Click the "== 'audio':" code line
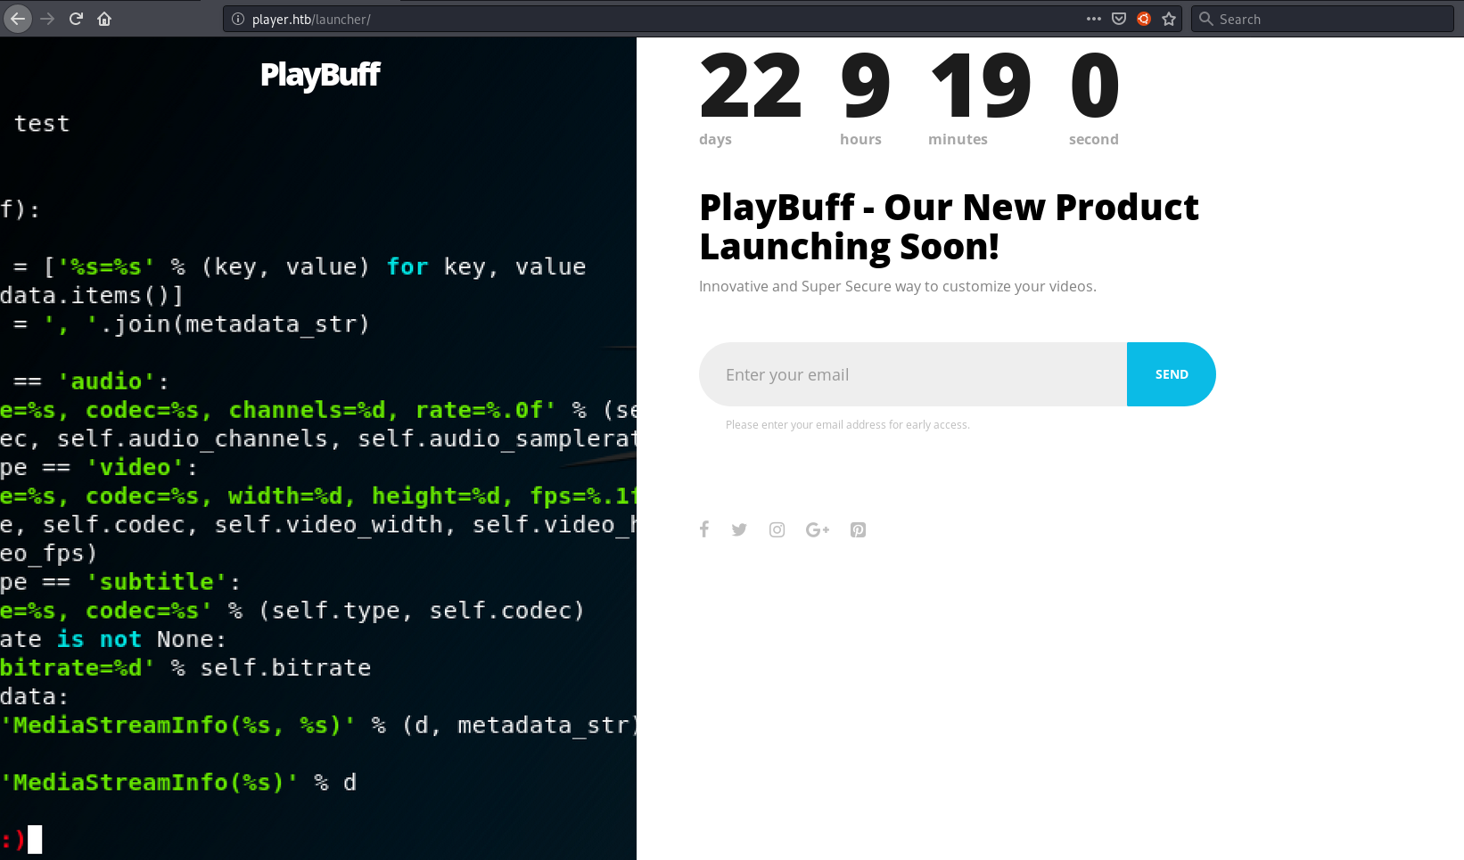This screenshot has height=860, width=1464. (x=91, y=381)
